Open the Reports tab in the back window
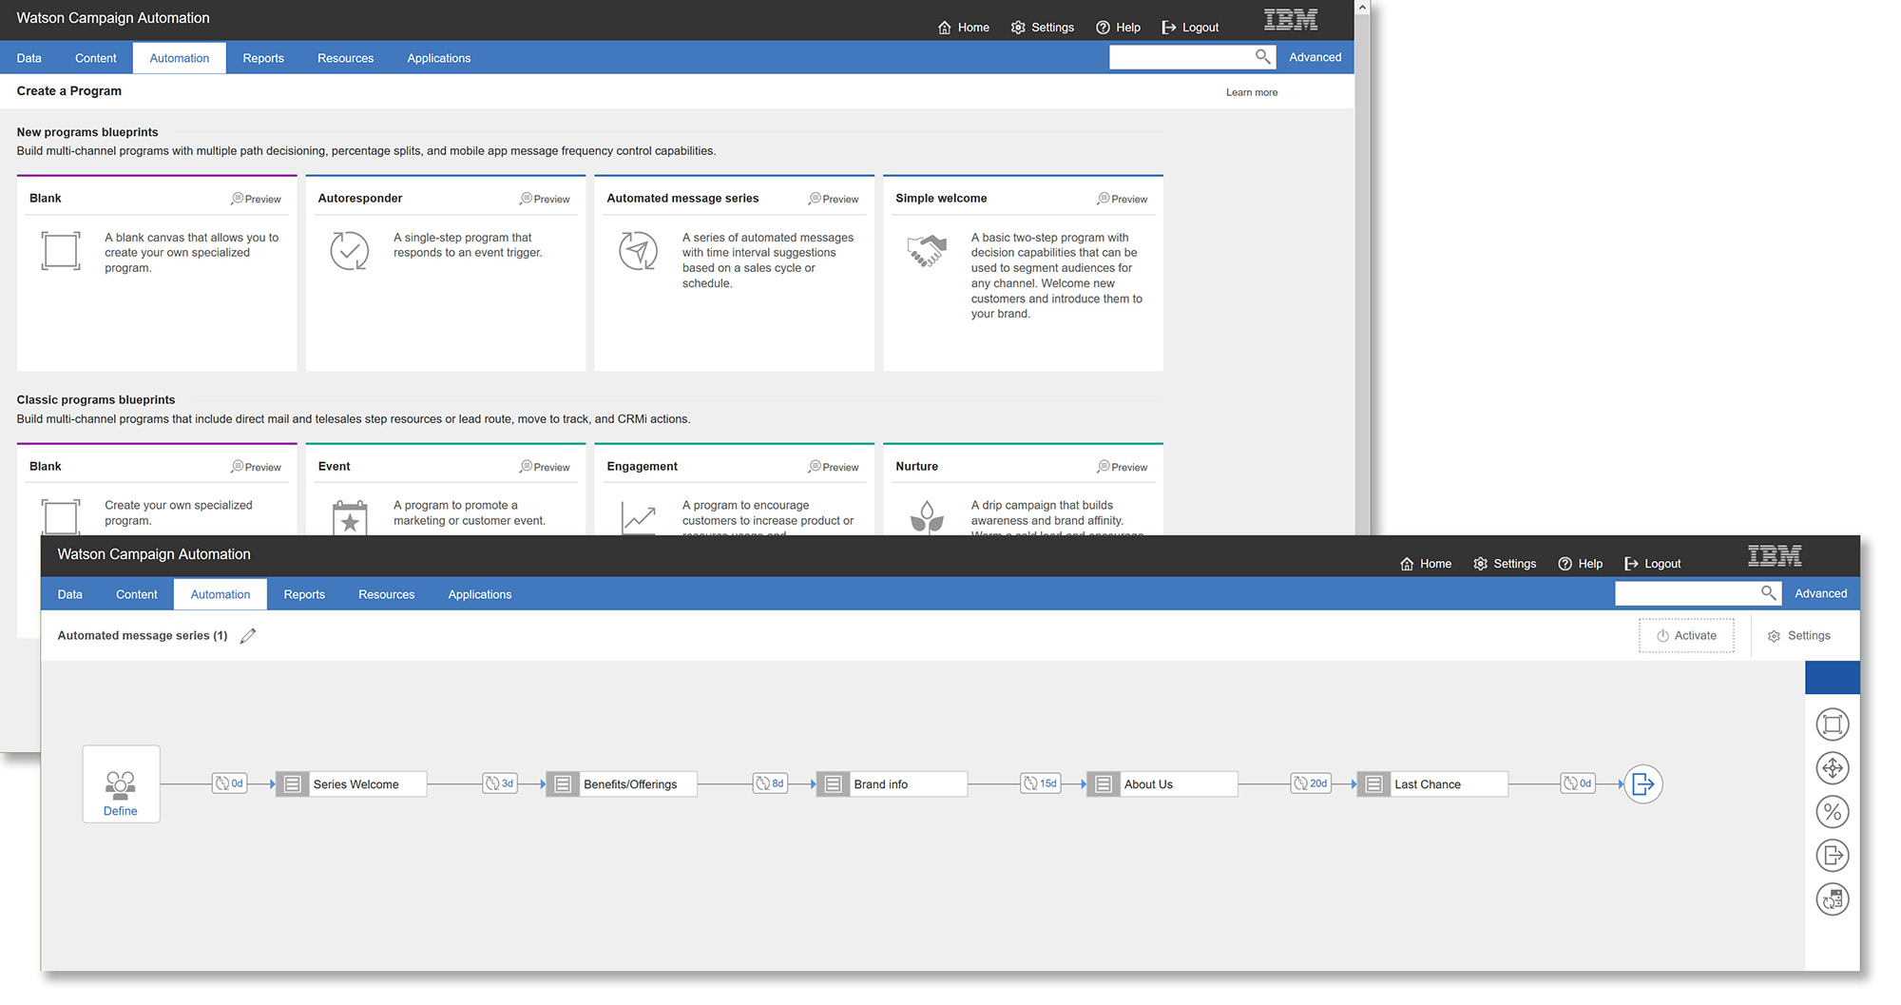Image resolution: width=1901 pixels, height=1005 pixels. point(263,58)
